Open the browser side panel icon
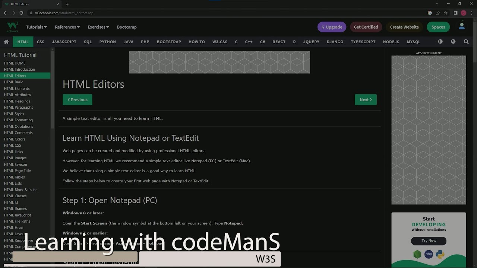This screenshot has width=477, height=268. [455, 13]
